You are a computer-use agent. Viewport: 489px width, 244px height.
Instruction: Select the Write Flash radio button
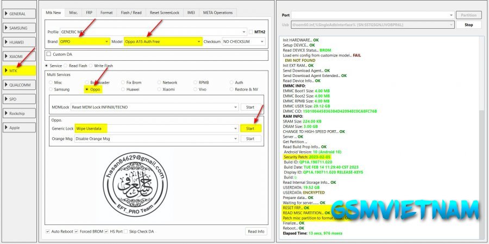[91, 66]
